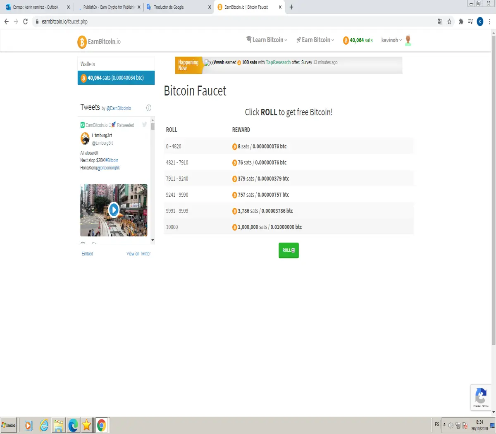Image resolution: width=496 pixels, height=434 pixels.
Task: Click the bitcoin icon in 1,000,000 sats row
Action: (235, 227)
